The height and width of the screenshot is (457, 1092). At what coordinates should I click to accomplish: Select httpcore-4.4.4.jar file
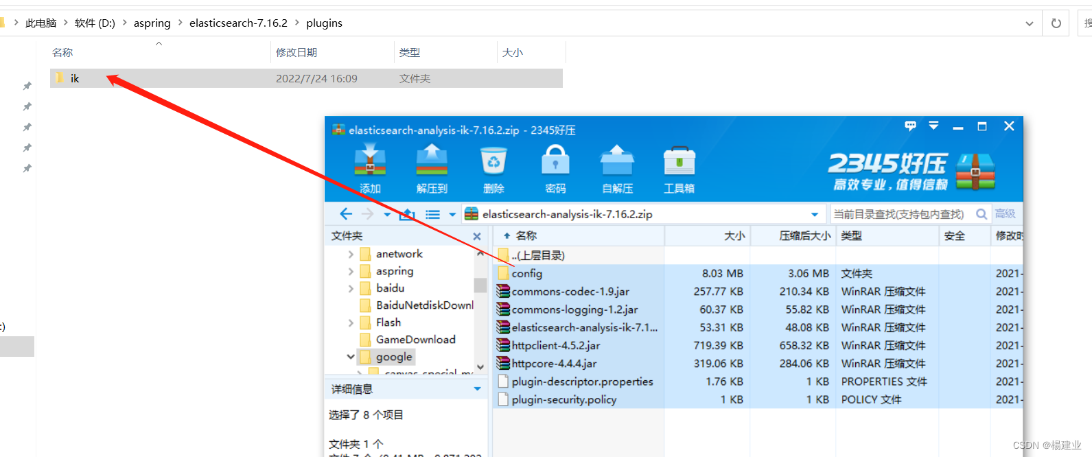(547, 364)
